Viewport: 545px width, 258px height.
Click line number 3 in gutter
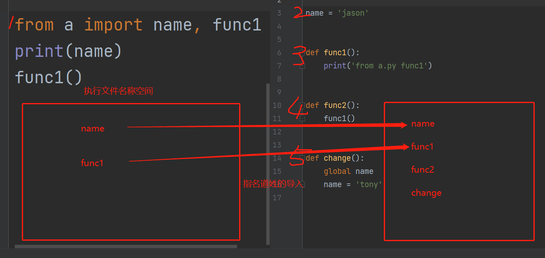pos(279,13)
